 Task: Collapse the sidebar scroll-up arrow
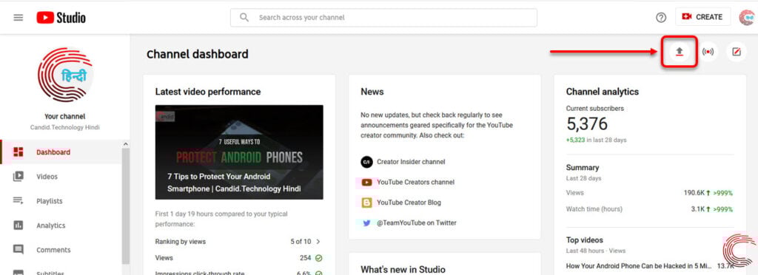point(126,144)
